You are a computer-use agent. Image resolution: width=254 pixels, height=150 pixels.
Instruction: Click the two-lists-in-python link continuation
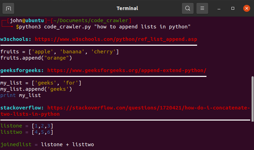pyautogui.click(x=30, y=114)
